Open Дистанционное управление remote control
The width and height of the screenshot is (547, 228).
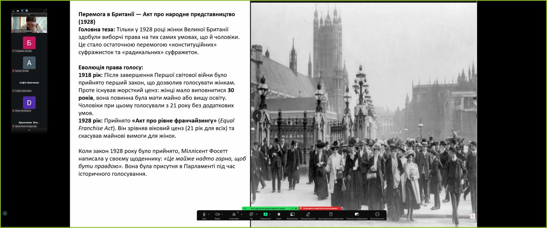[331, 215]
